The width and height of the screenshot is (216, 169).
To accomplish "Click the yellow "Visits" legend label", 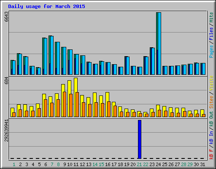I will pyautogui.click(x=211, y=83).
